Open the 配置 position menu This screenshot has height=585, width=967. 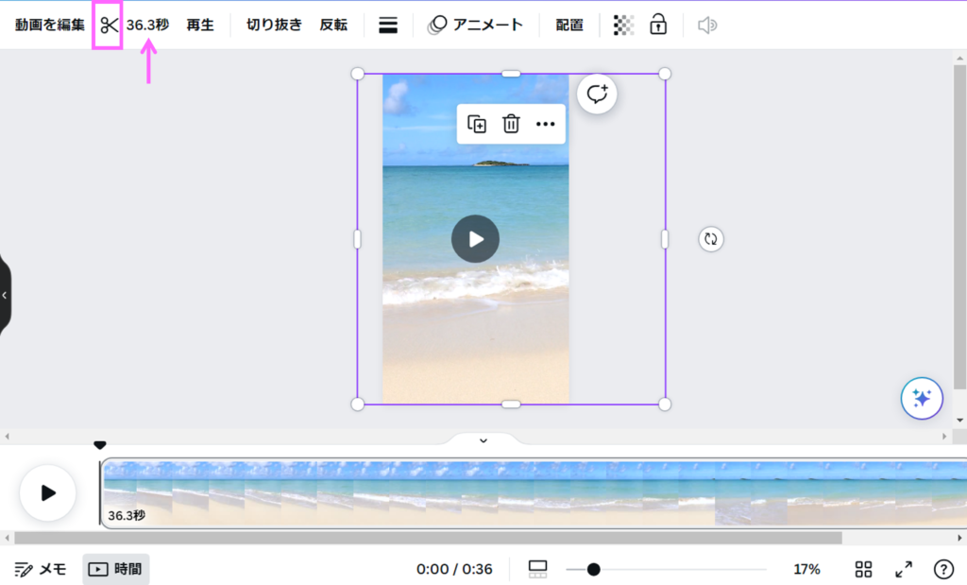(x=569, y=26)
